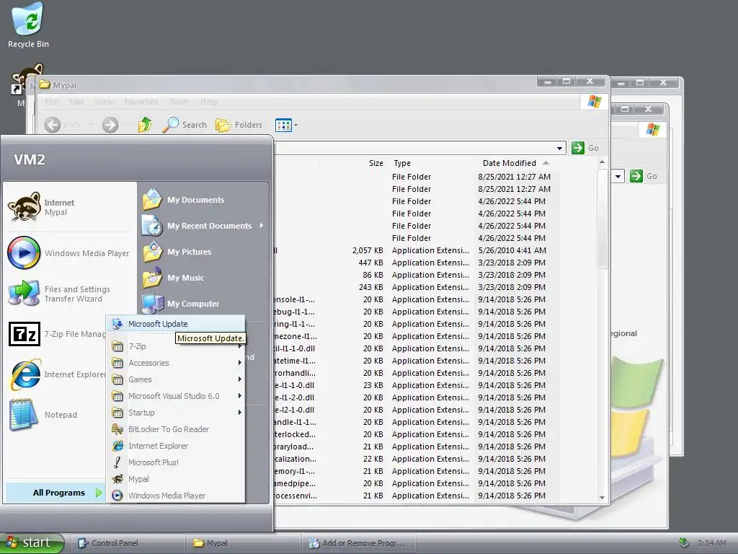Click the Start button
738x554 pixels.
32,542
